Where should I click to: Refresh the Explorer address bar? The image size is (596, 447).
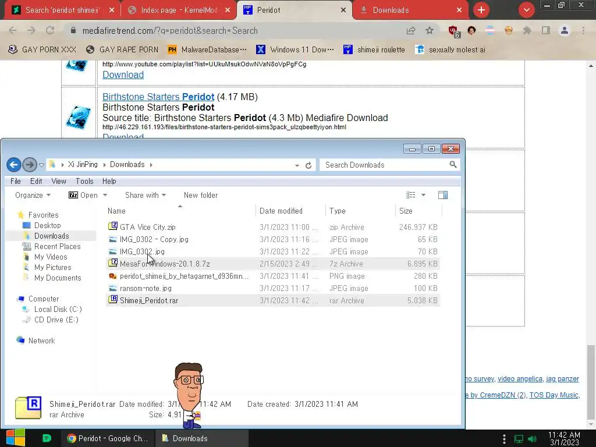(308, 165)
